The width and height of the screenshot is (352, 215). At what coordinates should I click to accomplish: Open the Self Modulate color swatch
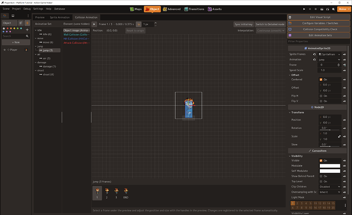330,171
